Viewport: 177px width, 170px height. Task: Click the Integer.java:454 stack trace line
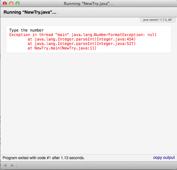[x=82, y=39]
